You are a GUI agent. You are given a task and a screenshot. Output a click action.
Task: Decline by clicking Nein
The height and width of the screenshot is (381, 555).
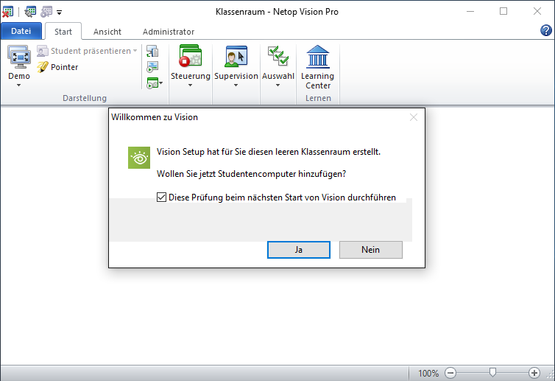point(370,250)
